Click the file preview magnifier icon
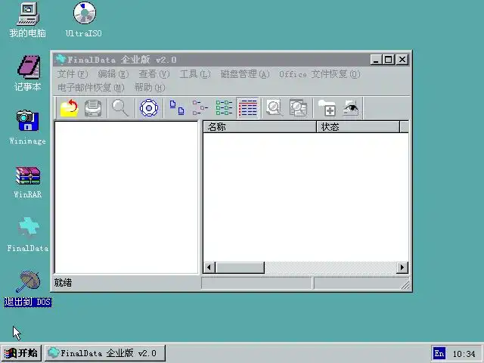484x363 pixels. (298, 107)
